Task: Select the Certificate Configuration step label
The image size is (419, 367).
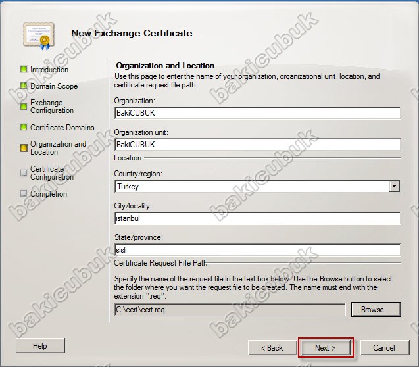Action: click(x=52, y=173)
